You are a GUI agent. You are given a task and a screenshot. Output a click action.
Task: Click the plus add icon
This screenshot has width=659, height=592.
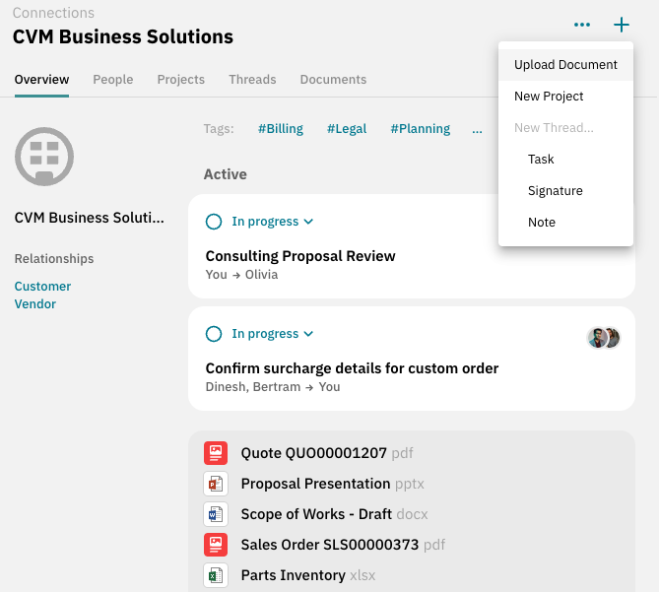[x=621, y=25]
